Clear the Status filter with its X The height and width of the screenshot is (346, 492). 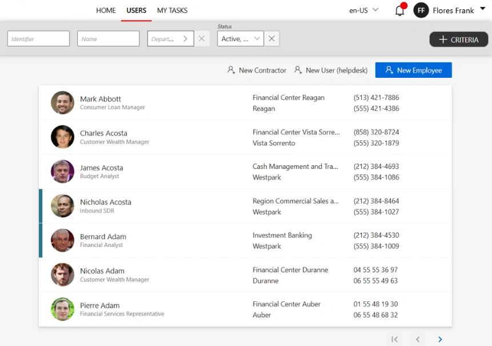(x=271, y=38)
